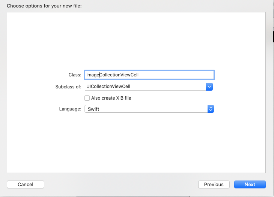Screen dimensions: 274x197
Task: Expand the Subclass of dropdown arrow
Action: 209,87
